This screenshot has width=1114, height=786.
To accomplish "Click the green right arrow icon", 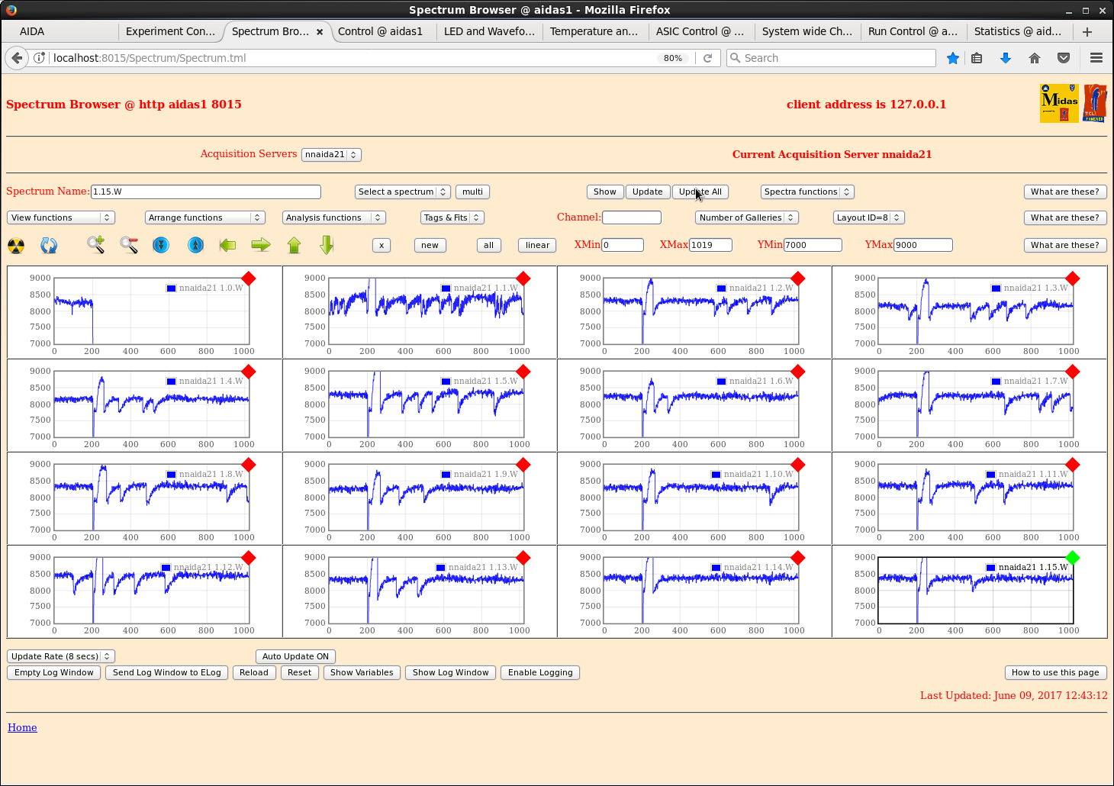I will click(x=261, y=245).
